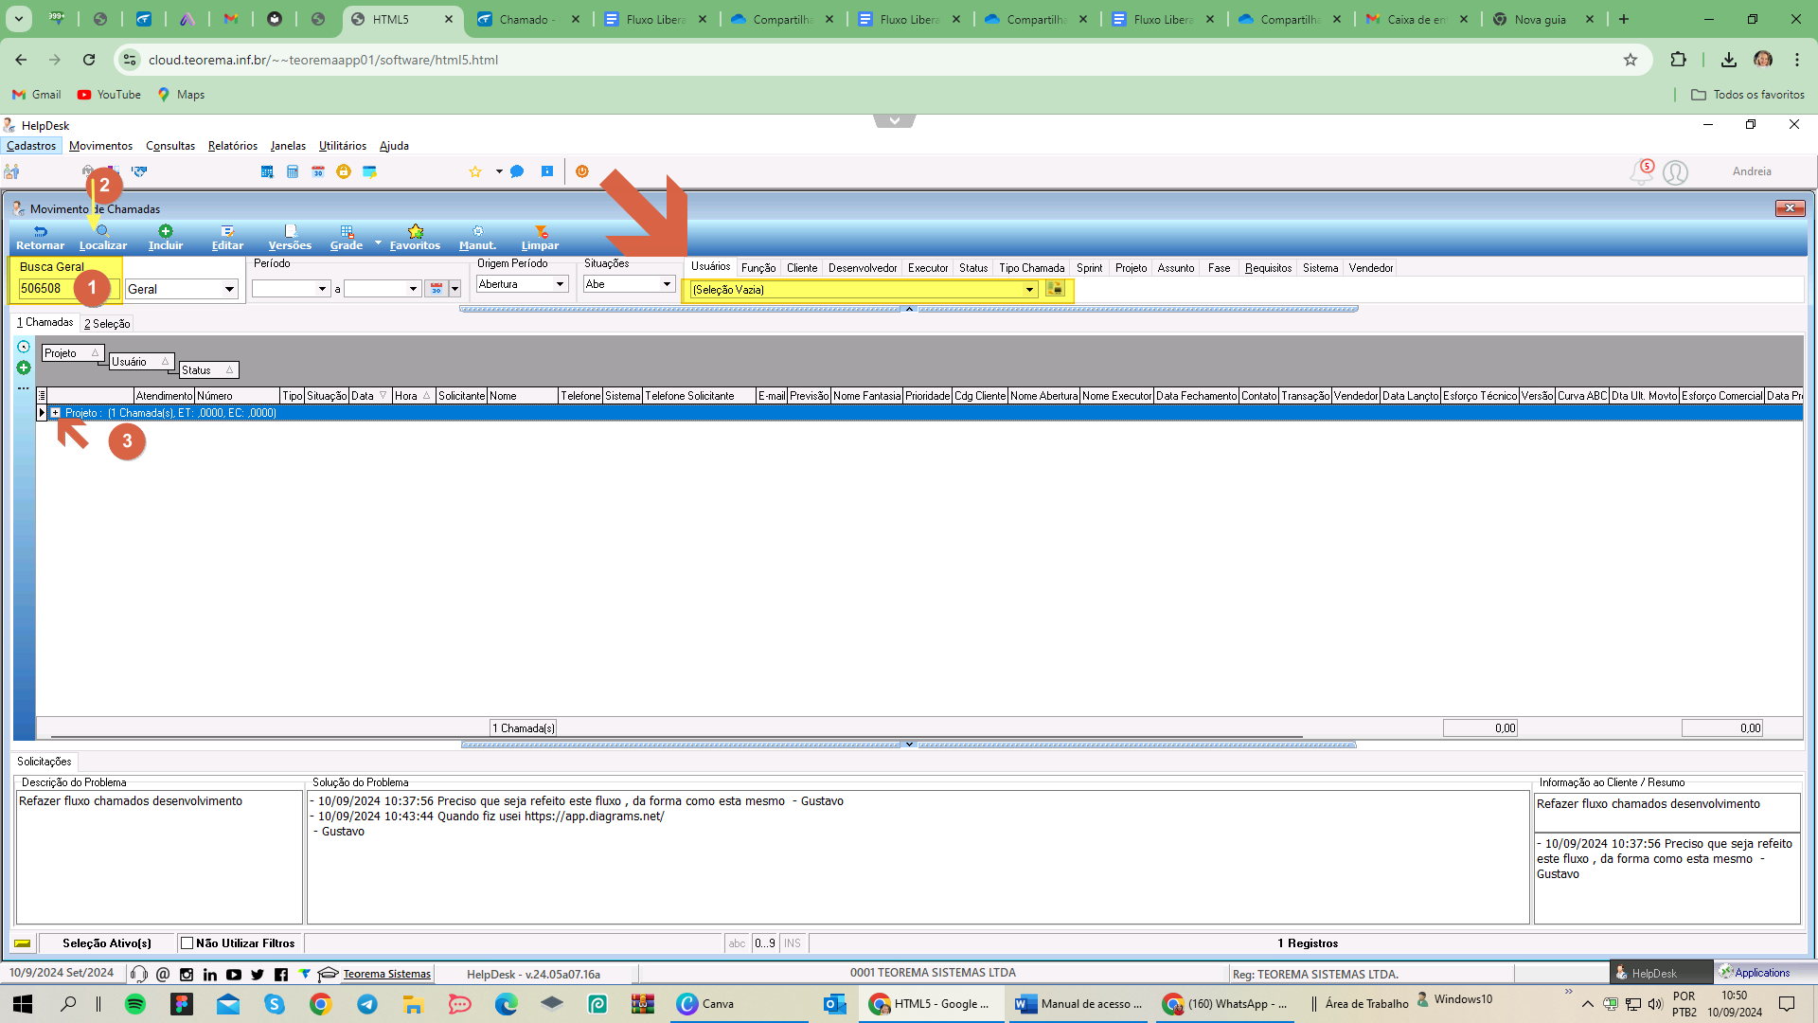Check the Não Utilizar Filtros checkbox

[x=187, y=943]
